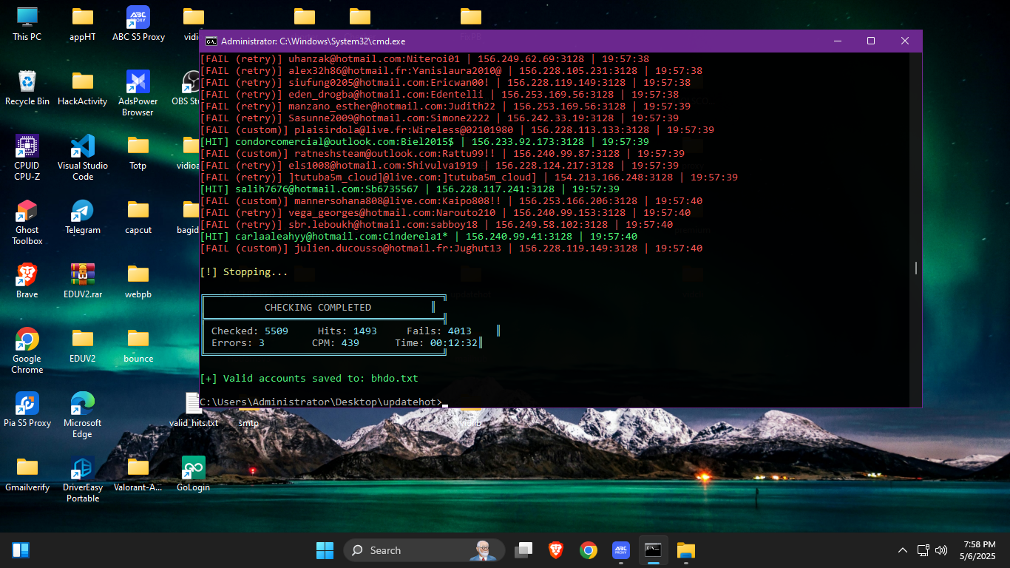The height and width of the screenshot is (568, 1010).
Task: Open the Windows Start menu
Action: point(325,550)
